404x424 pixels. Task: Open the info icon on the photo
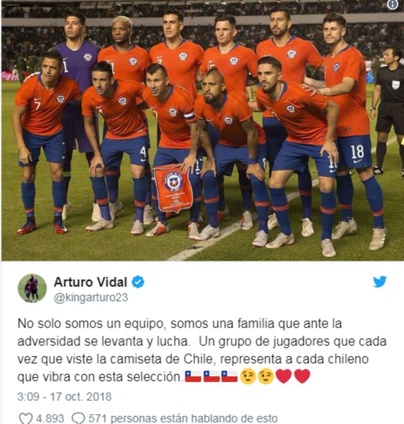point(392,5)
